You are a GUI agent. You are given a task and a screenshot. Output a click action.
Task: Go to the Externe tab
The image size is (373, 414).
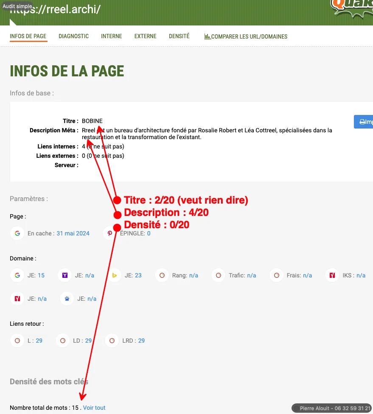pyautogui.click(x=146, y=36)
